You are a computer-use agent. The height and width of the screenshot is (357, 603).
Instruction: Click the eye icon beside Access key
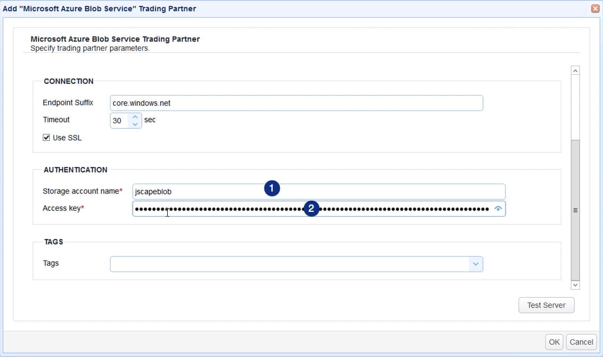pyautogui.click(x=498, y=209)
